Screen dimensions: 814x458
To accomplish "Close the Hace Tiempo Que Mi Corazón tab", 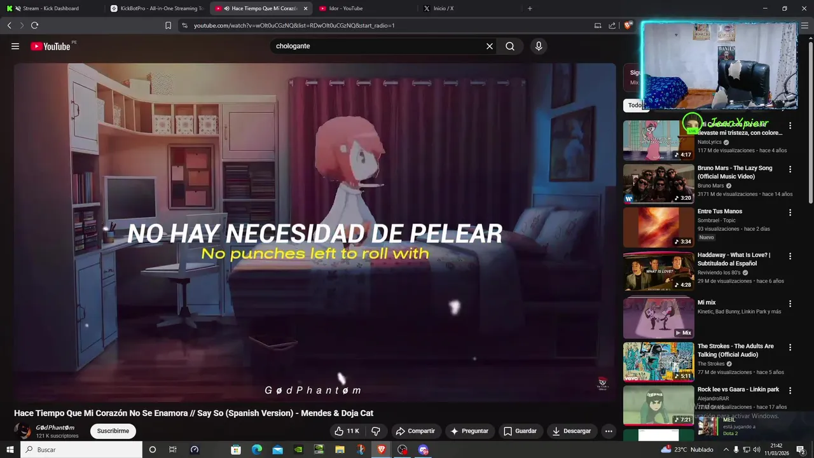I will (306, 8).
